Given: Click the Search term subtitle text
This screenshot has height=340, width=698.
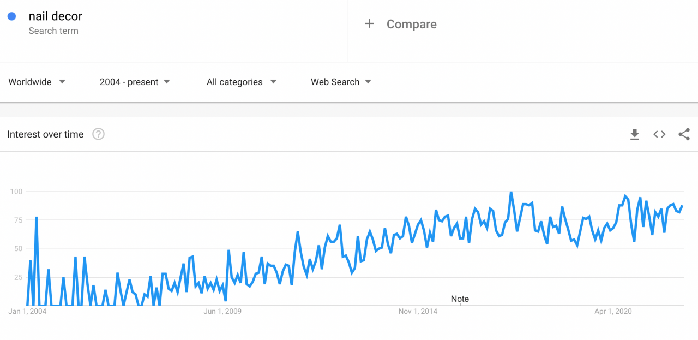Looking at the screenshot, I should click(53, 31).
